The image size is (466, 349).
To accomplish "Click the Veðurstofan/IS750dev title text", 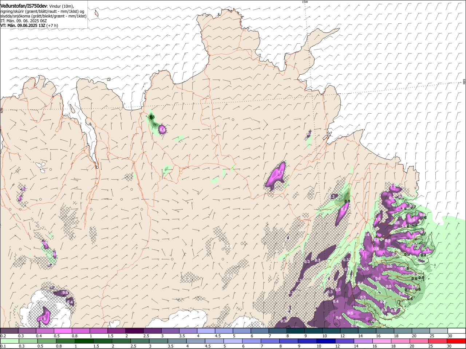I will pos(24,6).
